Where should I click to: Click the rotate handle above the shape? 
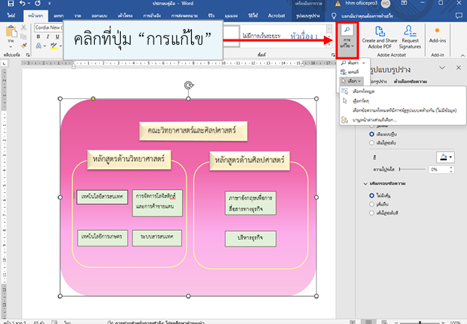coord(187,86)
